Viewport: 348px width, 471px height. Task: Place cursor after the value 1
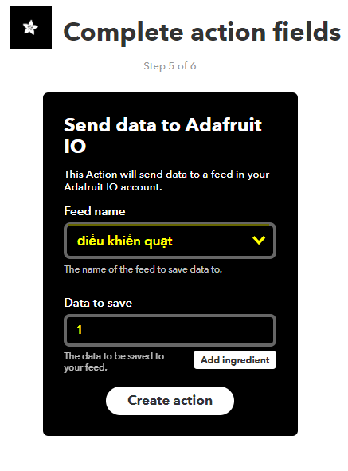[82, 330]
